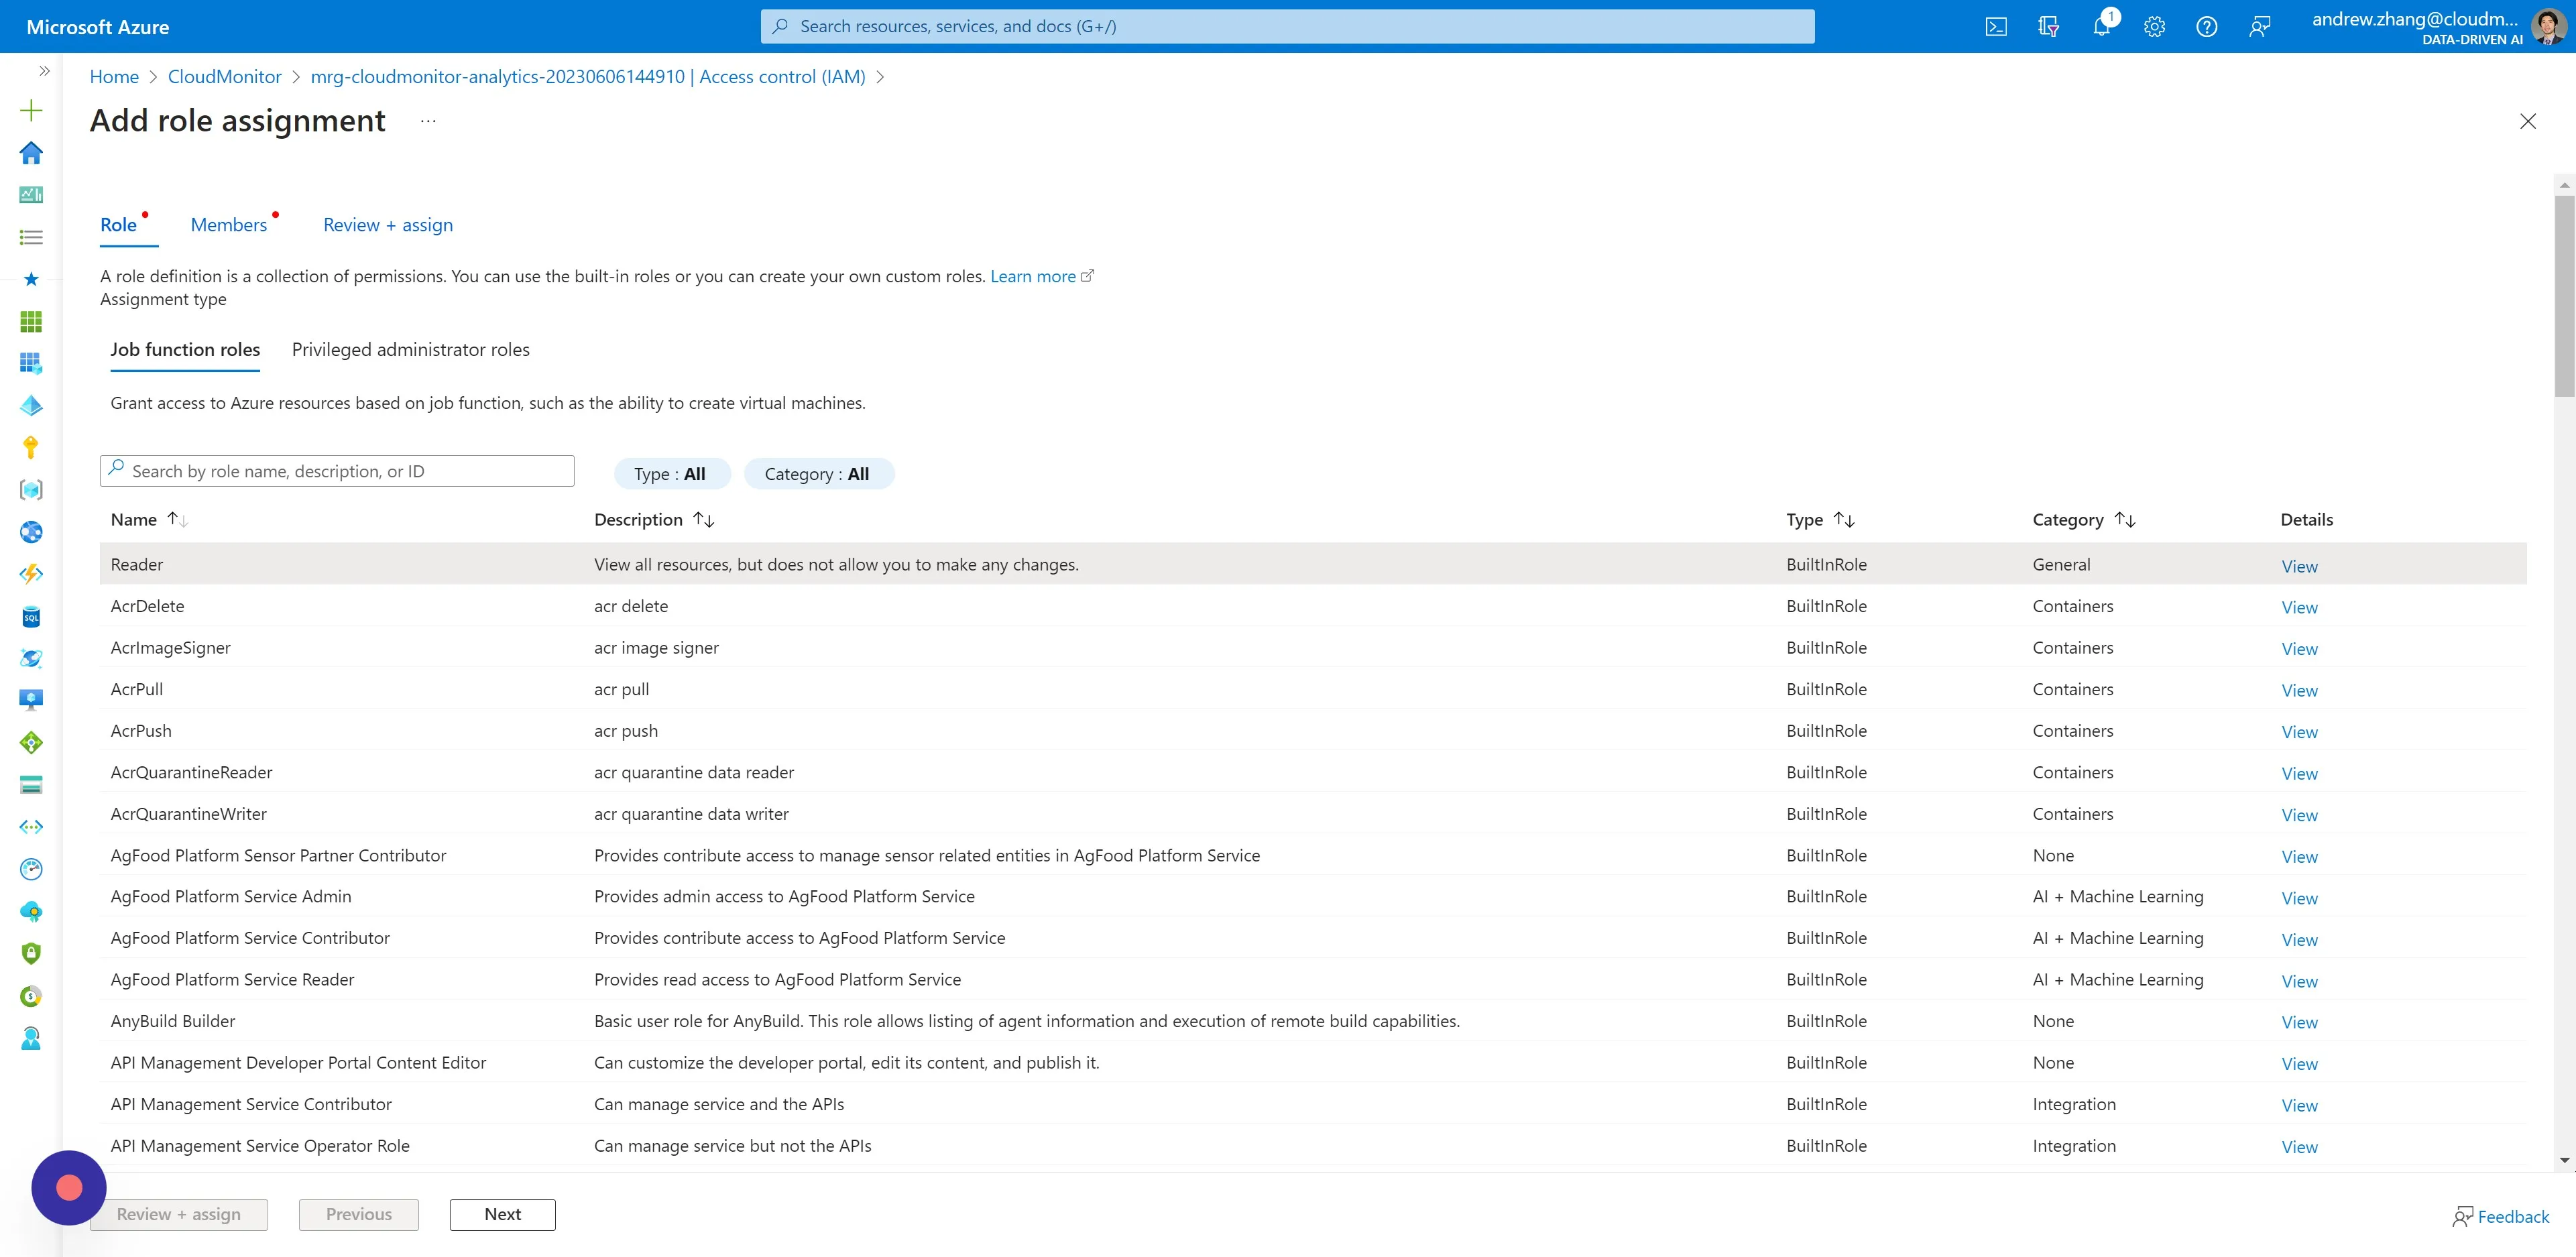Open the green shield security icon
This screenshot has height=1257, width=2576.
[31, 954]
